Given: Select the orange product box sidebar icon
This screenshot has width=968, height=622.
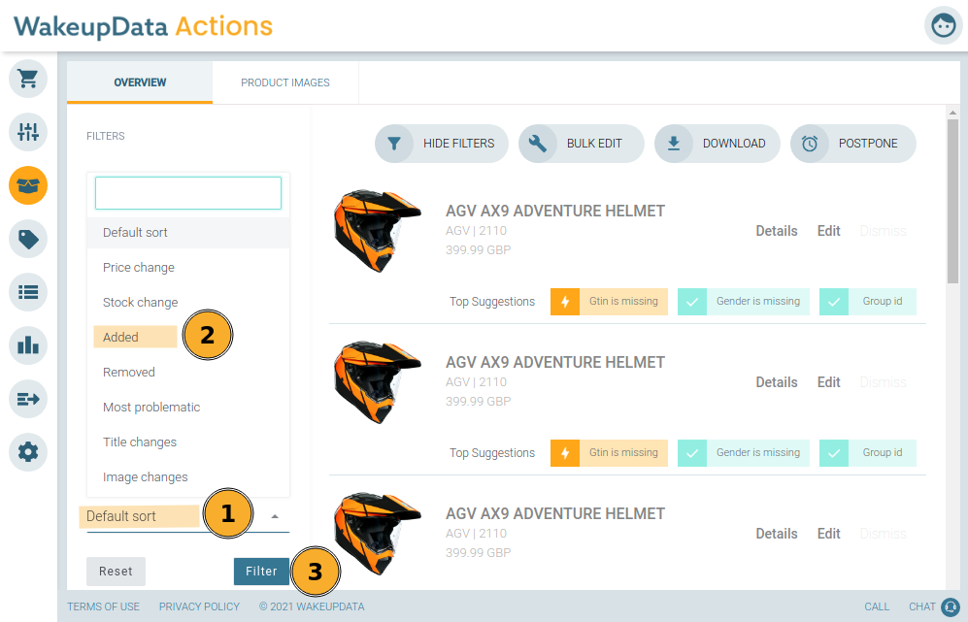Looking at the screenshot, I should tap(28, 185).
